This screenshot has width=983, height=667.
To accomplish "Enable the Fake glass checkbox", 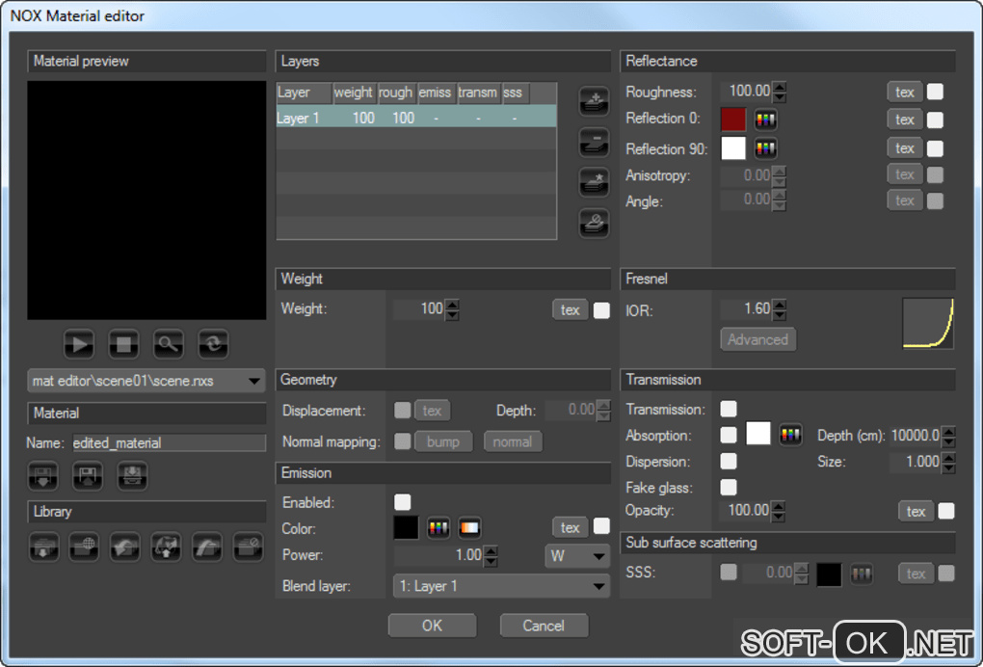I will pos(730,487).
